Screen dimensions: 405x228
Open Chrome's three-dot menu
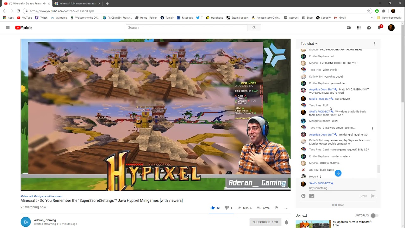point(401,11)
